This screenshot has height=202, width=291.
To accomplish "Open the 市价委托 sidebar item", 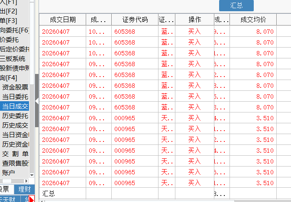I will coord(9,40).
